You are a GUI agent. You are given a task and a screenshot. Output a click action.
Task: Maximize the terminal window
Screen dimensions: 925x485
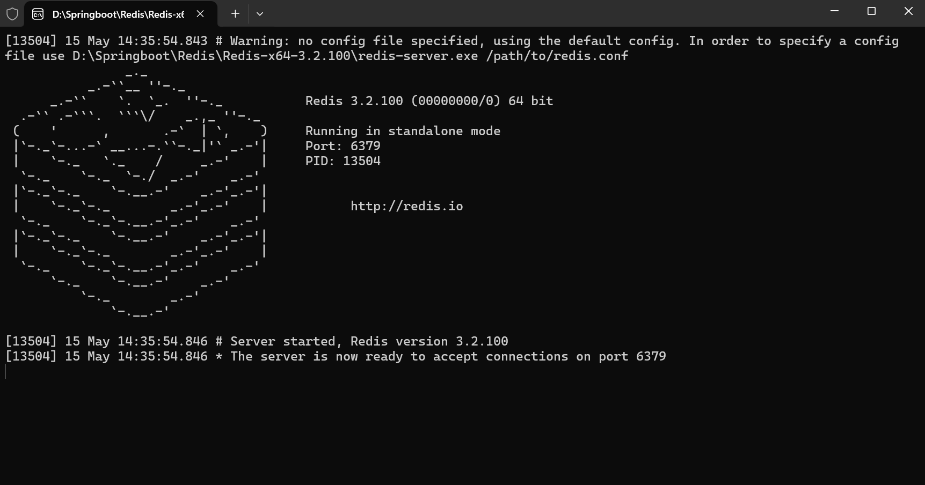(871, 11)
